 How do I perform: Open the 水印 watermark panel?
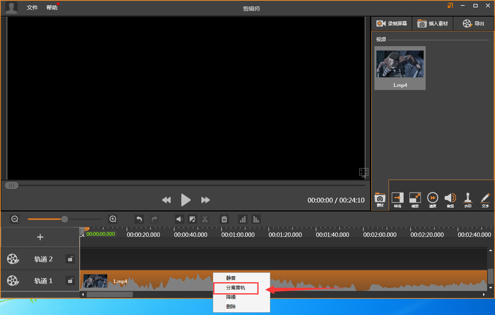pyautogui.click(x=468, y=200)
